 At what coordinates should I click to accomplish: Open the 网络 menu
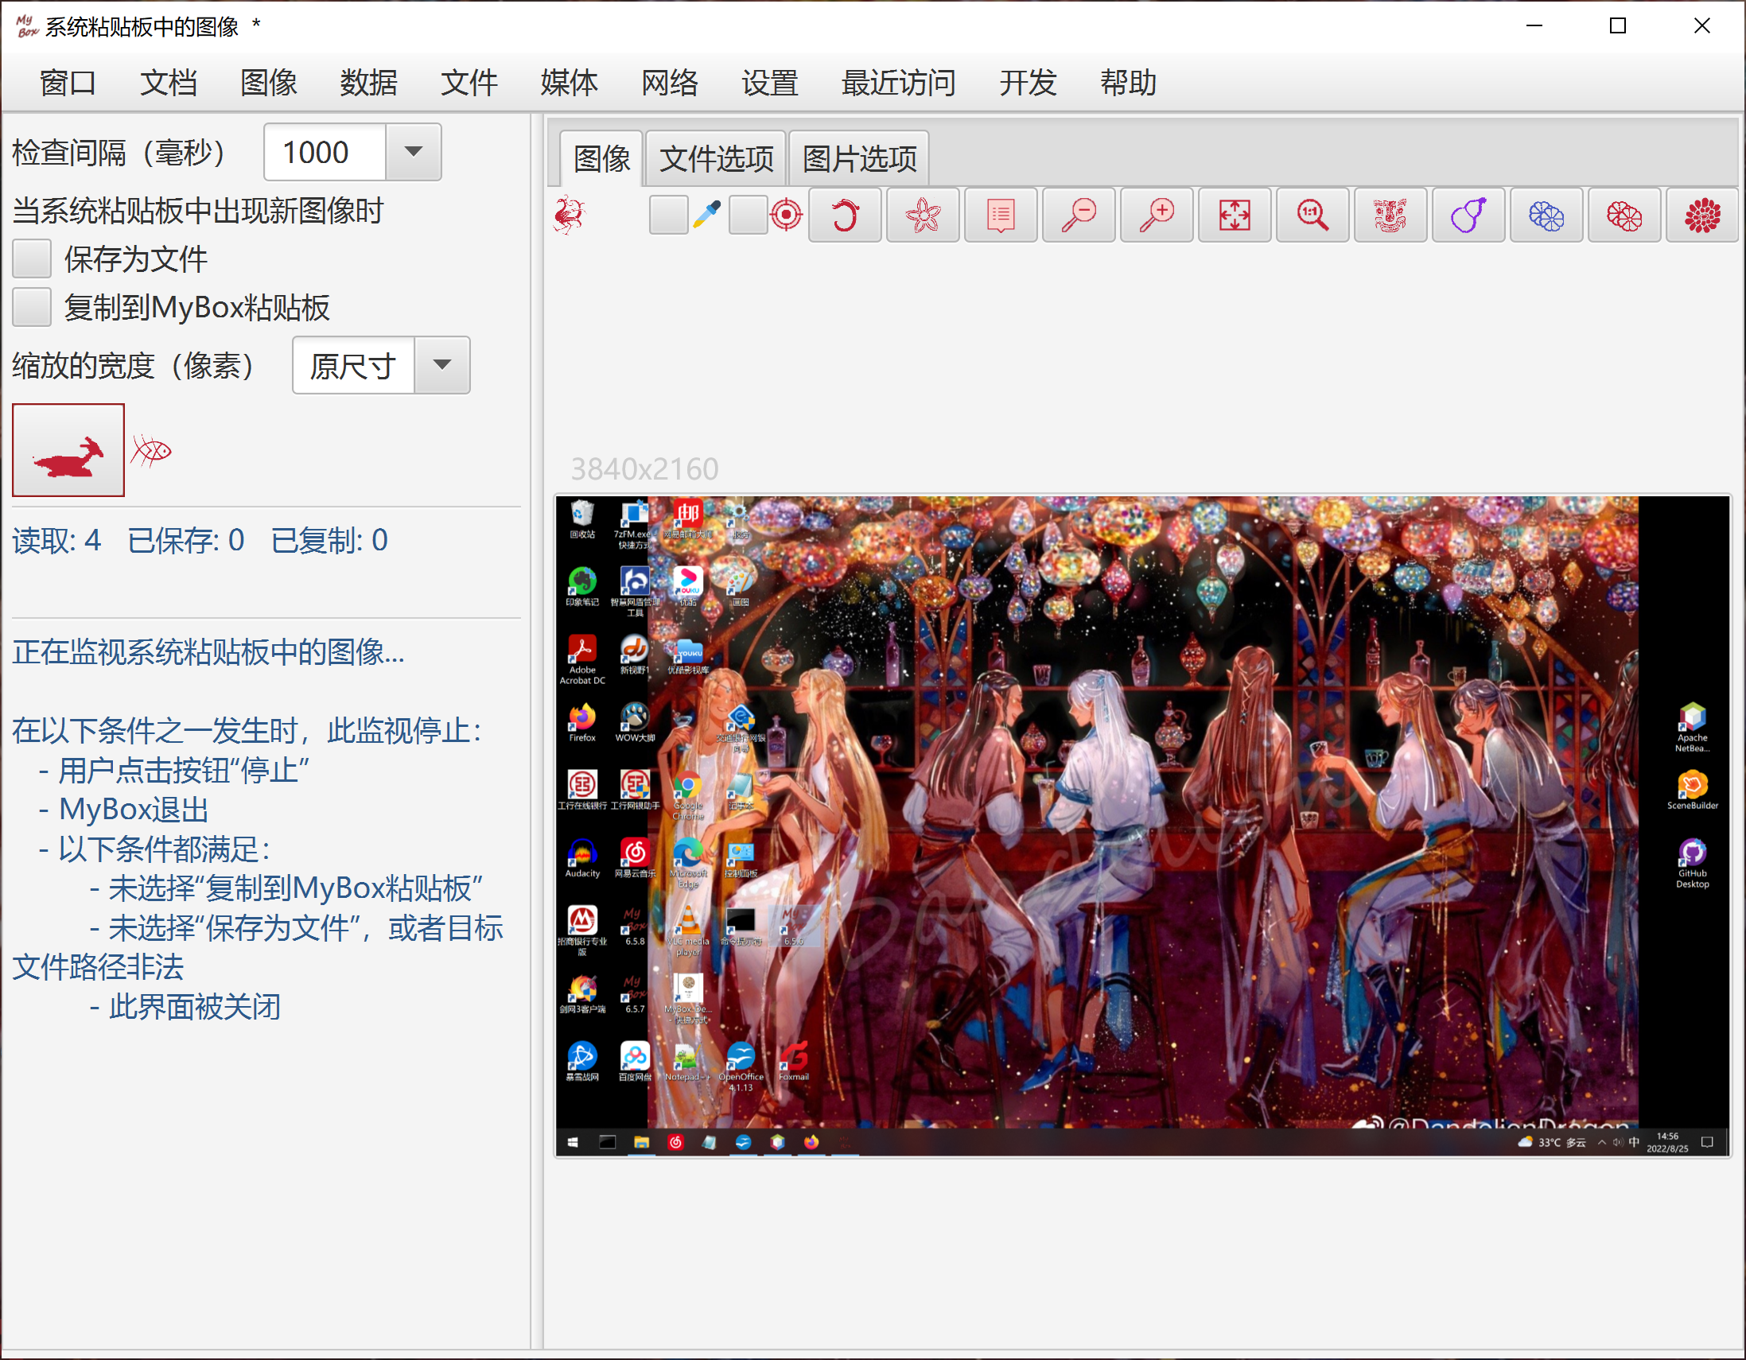[670, 84]
